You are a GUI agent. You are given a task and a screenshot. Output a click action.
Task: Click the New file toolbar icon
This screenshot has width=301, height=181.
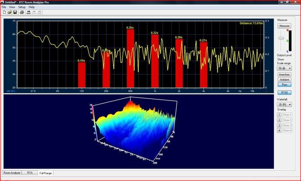point(4,12)
